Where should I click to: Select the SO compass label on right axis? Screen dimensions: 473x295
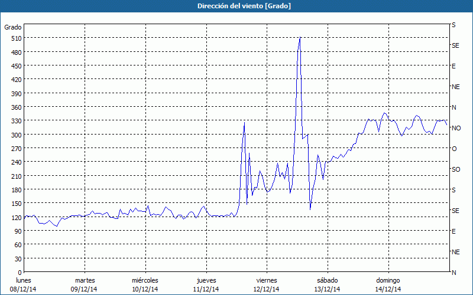pos(455,169)
